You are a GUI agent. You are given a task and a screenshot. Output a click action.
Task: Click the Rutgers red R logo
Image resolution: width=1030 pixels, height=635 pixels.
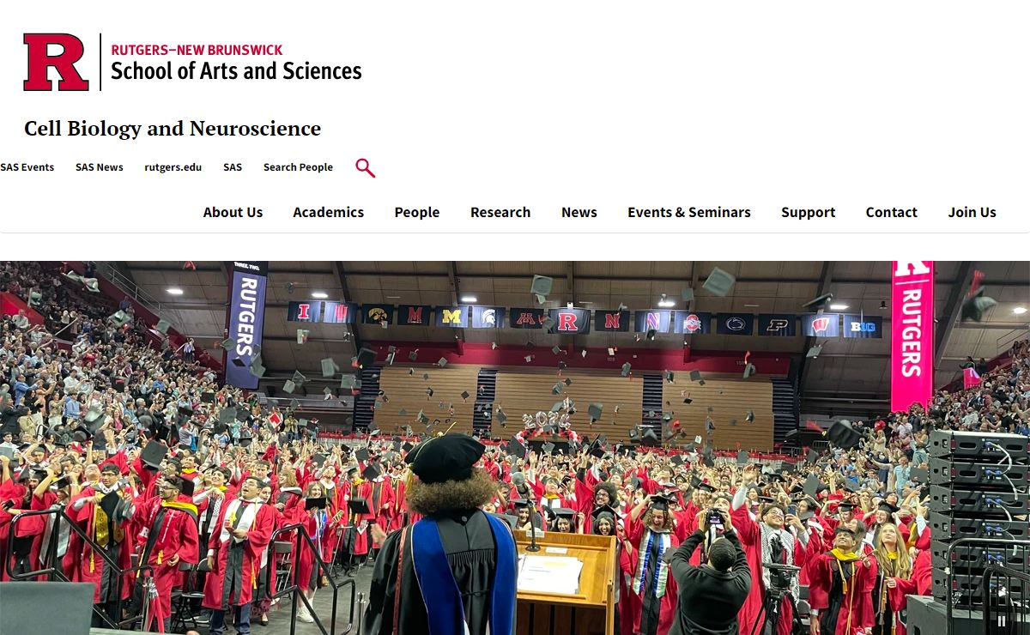56,62
